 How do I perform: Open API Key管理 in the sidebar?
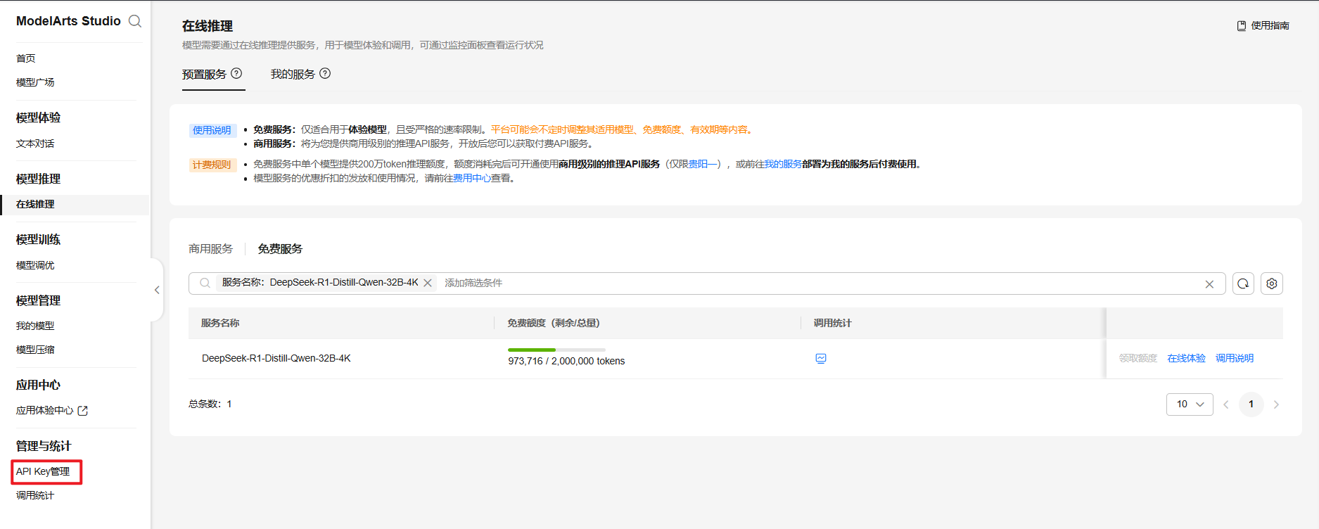click(x=43, y=471)
